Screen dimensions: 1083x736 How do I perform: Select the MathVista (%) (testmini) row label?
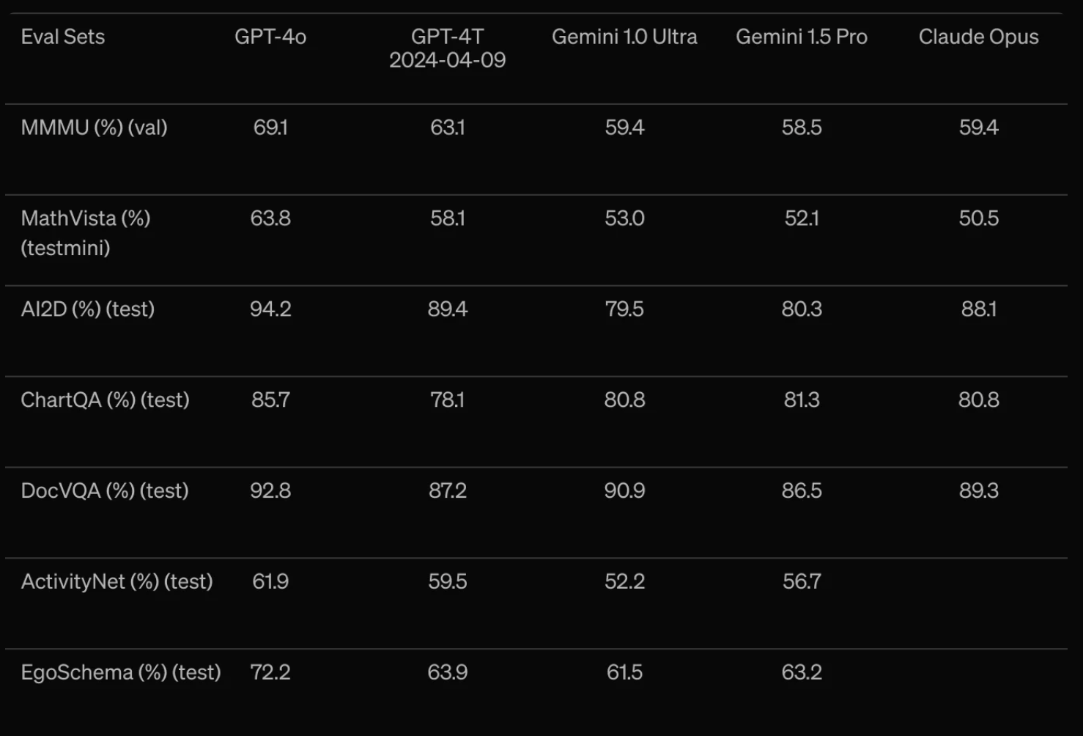pos(86,233)
